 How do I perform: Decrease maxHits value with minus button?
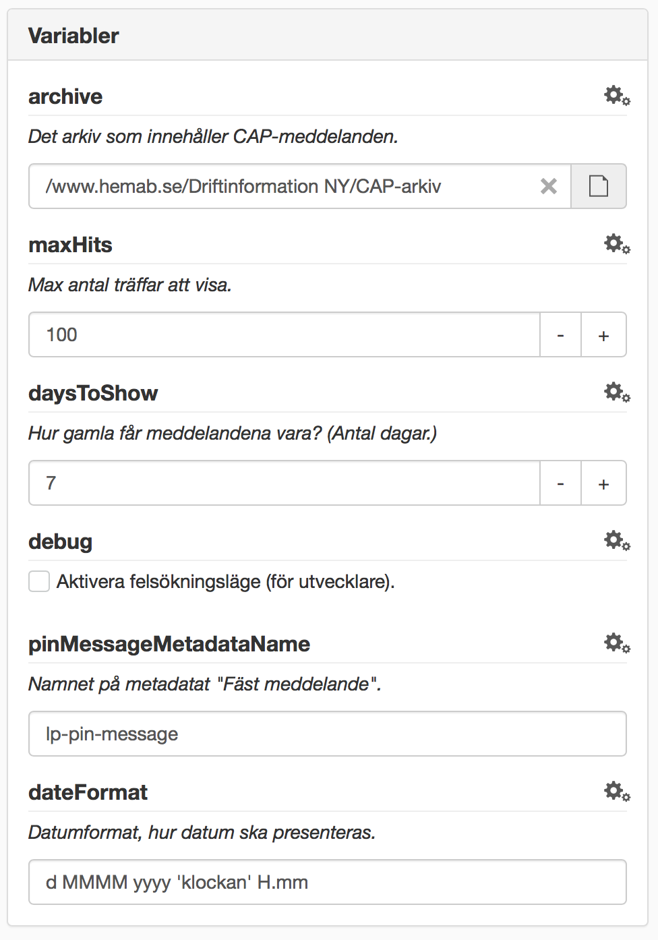pyautogui.click(x=560, y=335)
